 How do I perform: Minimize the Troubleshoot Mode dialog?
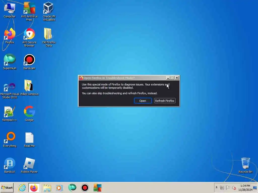tap(168, 78)
